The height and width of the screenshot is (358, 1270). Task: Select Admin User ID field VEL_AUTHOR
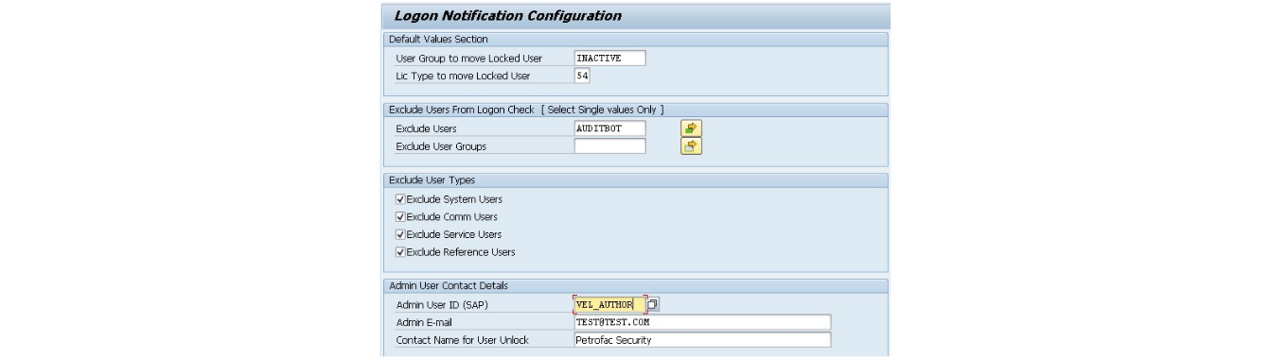610,304
